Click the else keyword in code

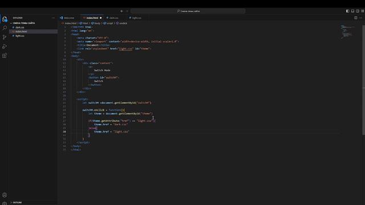pos(92,128)
